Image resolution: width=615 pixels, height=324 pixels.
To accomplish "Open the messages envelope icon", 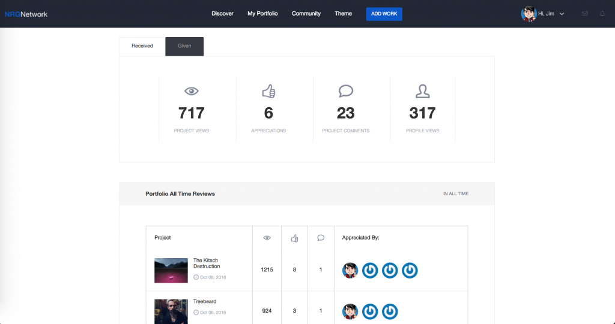I will point(584,13).
